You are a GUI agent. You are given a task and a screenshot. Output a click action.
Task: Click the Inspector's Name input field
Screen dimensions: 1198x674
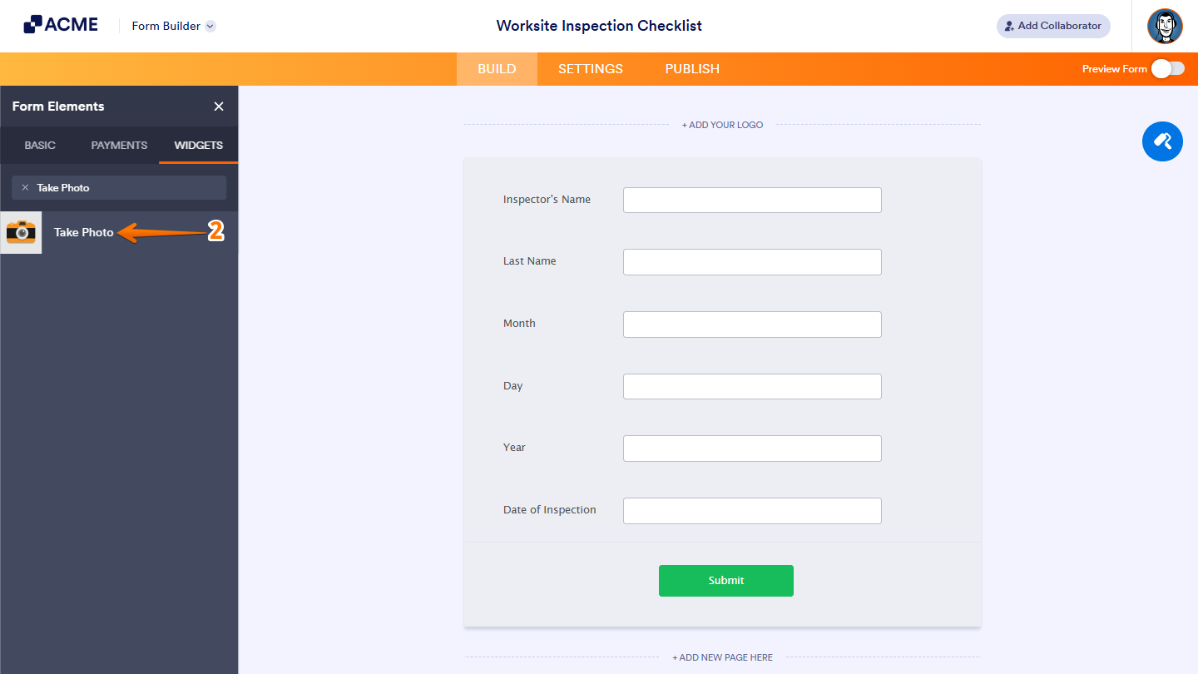point(752,200)
